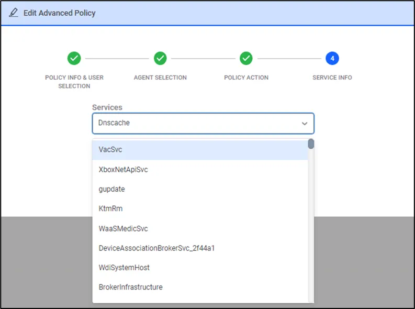Click the AGENT SELECTION step label
This screenshot has height=309, width=415.
coord(160,78)
